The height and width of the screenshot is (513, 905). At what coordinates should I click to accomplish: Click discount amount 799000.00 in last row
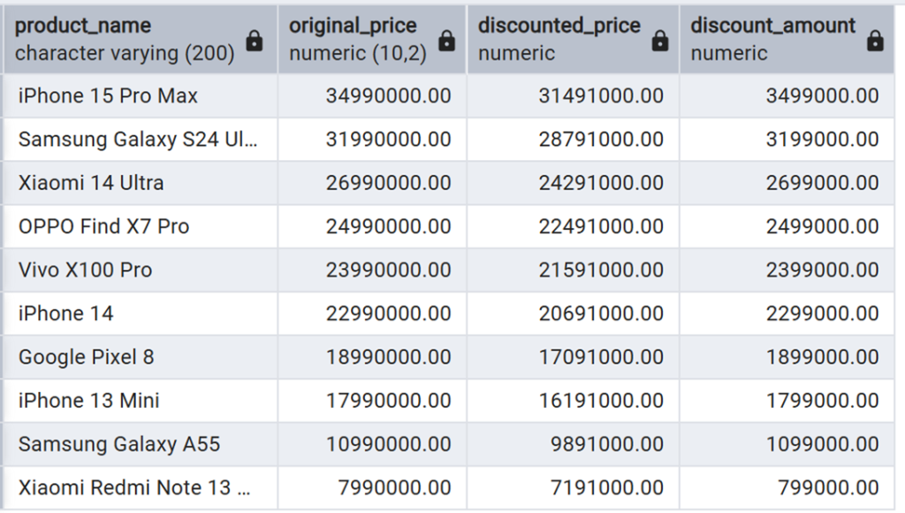828,487
